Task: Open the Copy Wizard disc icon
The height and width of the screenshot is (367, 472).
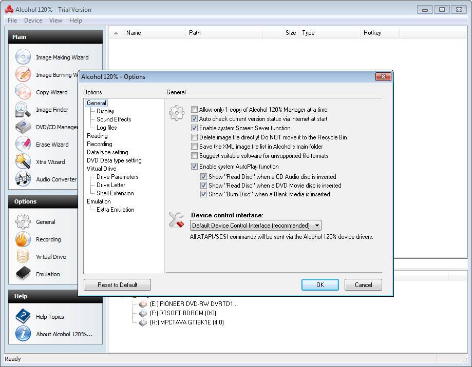Action: pos(23,92)
